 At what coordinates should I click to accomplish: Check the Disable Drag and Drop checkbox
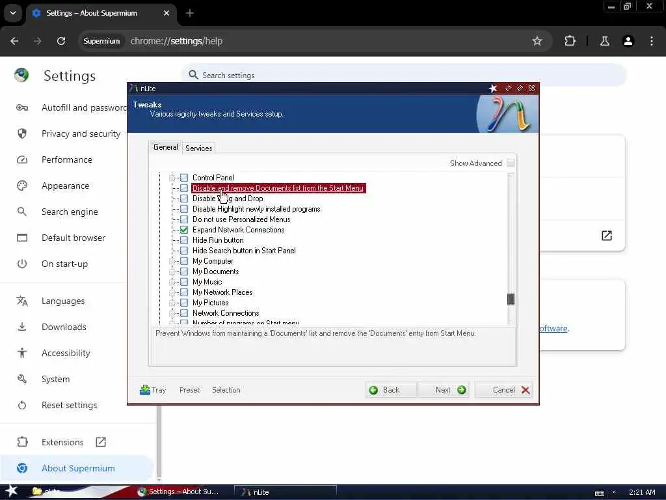coord(184,199)
